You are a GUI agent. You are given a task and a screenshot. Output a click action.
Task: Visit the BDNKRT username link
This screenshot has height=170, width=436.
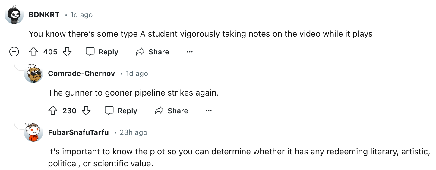44,15
